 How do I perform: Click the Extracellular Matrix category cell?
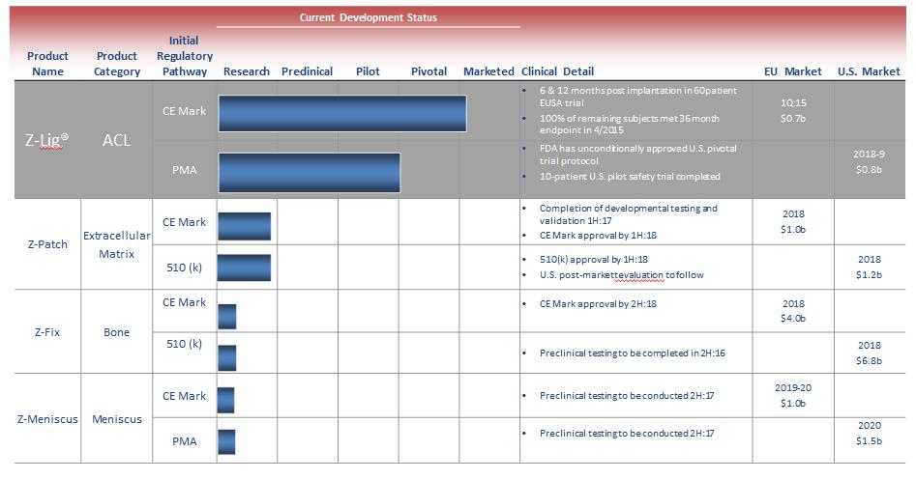(x=117, y=244)
